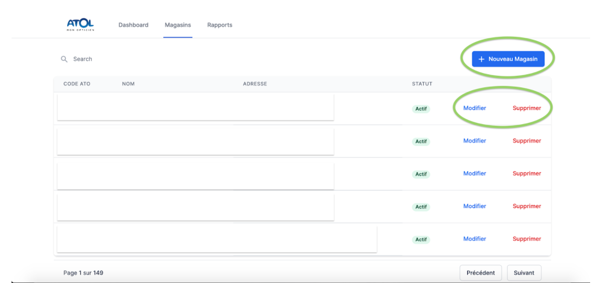This screenshot has width=594, height=283.
Task: Click the ATOL logo
Action: 80,24
